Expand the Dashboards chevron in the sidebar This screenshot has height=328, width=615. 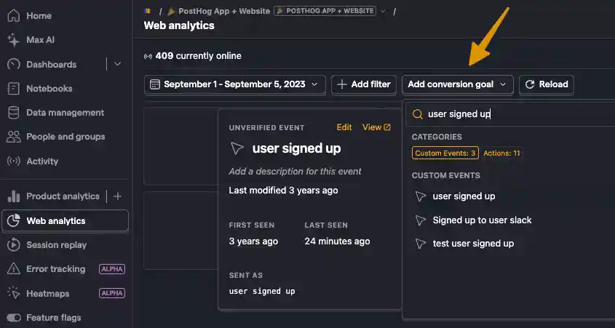(118, 64)
